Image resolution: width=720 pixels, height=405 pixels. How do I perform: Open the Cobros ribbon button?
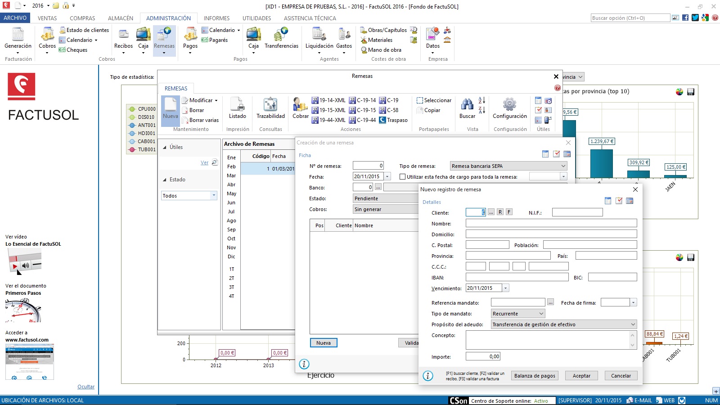tap(47, 40)
